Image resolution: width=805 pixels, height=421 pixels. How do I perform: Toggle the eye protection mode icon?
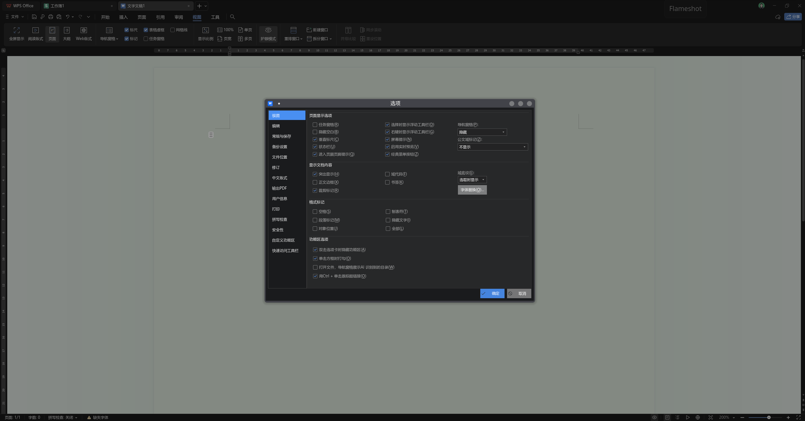point(268,30)
